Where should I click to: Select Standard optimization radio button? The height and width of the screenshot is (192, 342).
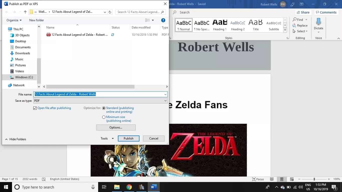104,108
